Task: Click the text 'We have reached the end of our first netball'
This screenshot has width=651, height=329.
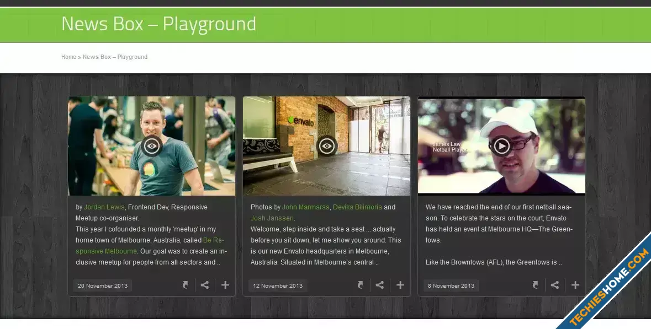Action: click(490, 207)
